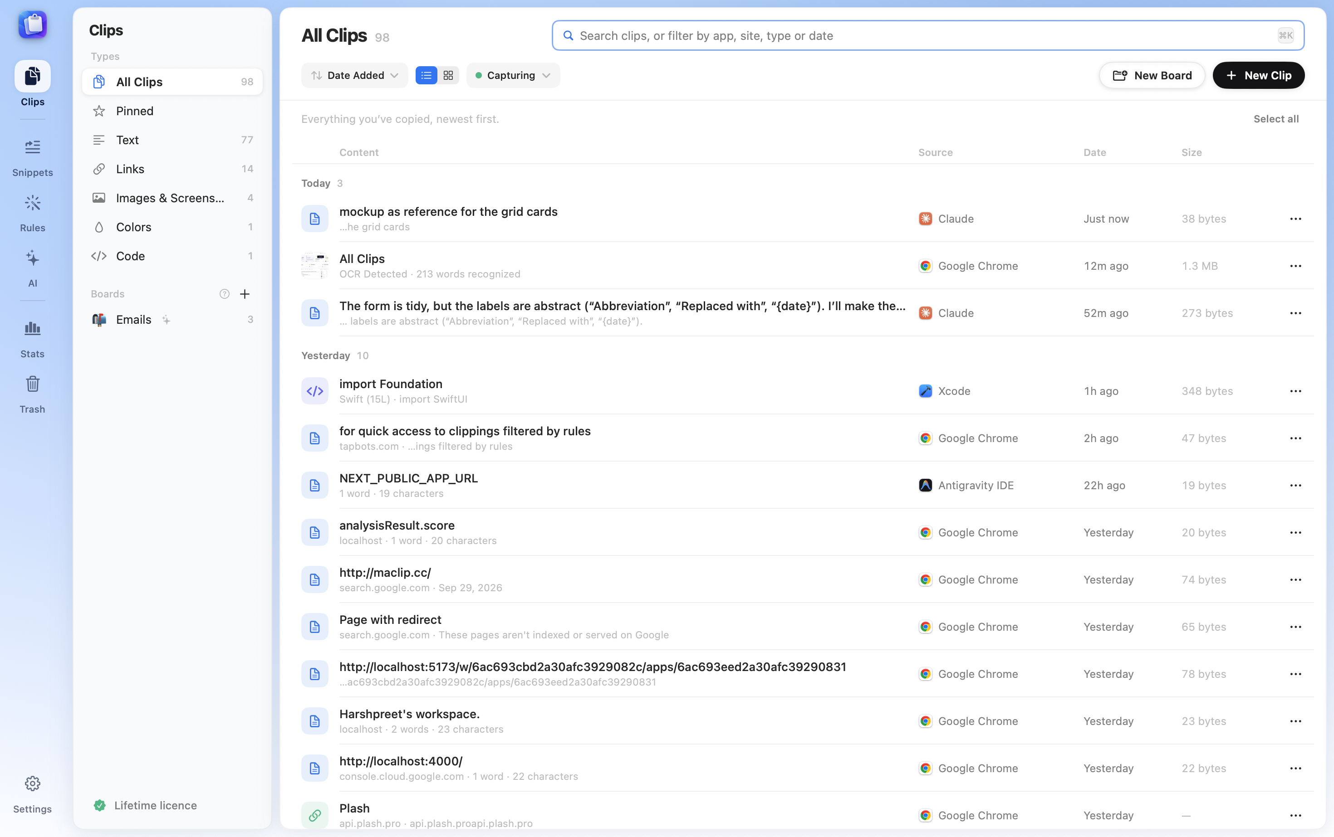This screenshot has height=837, width=1334.
Task: Open the Trash section
Action: coord(32,395)
